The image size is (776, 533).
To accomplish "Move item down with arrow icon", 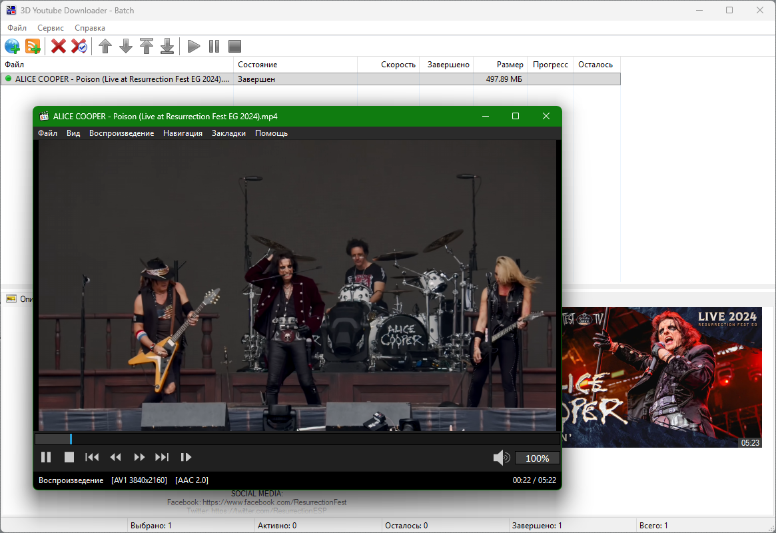I will (x=126, y=47).
